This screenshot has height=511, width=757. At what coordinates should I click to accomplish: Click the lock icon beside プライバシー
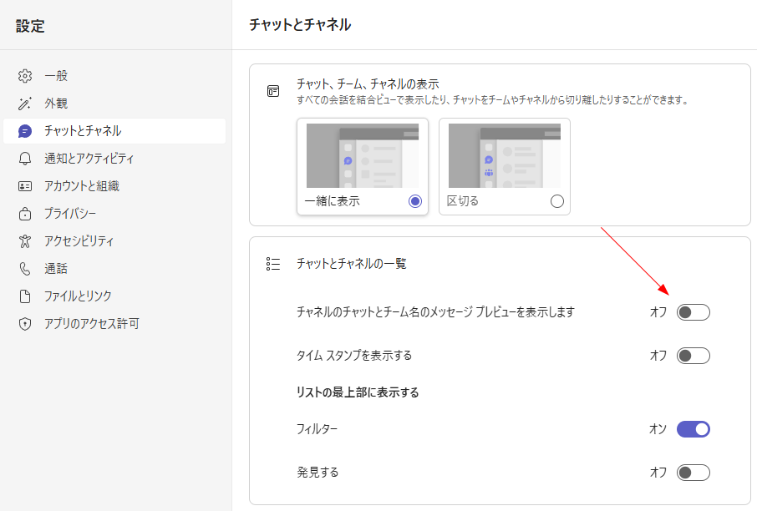25,213
